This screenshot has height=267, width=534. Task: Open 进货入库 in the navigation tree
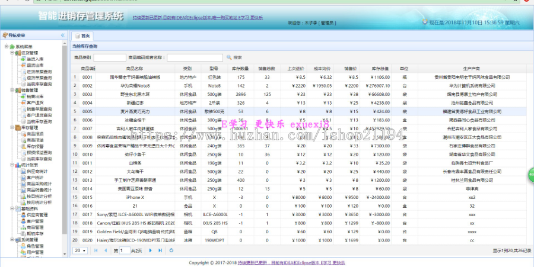tap(35, 59)
